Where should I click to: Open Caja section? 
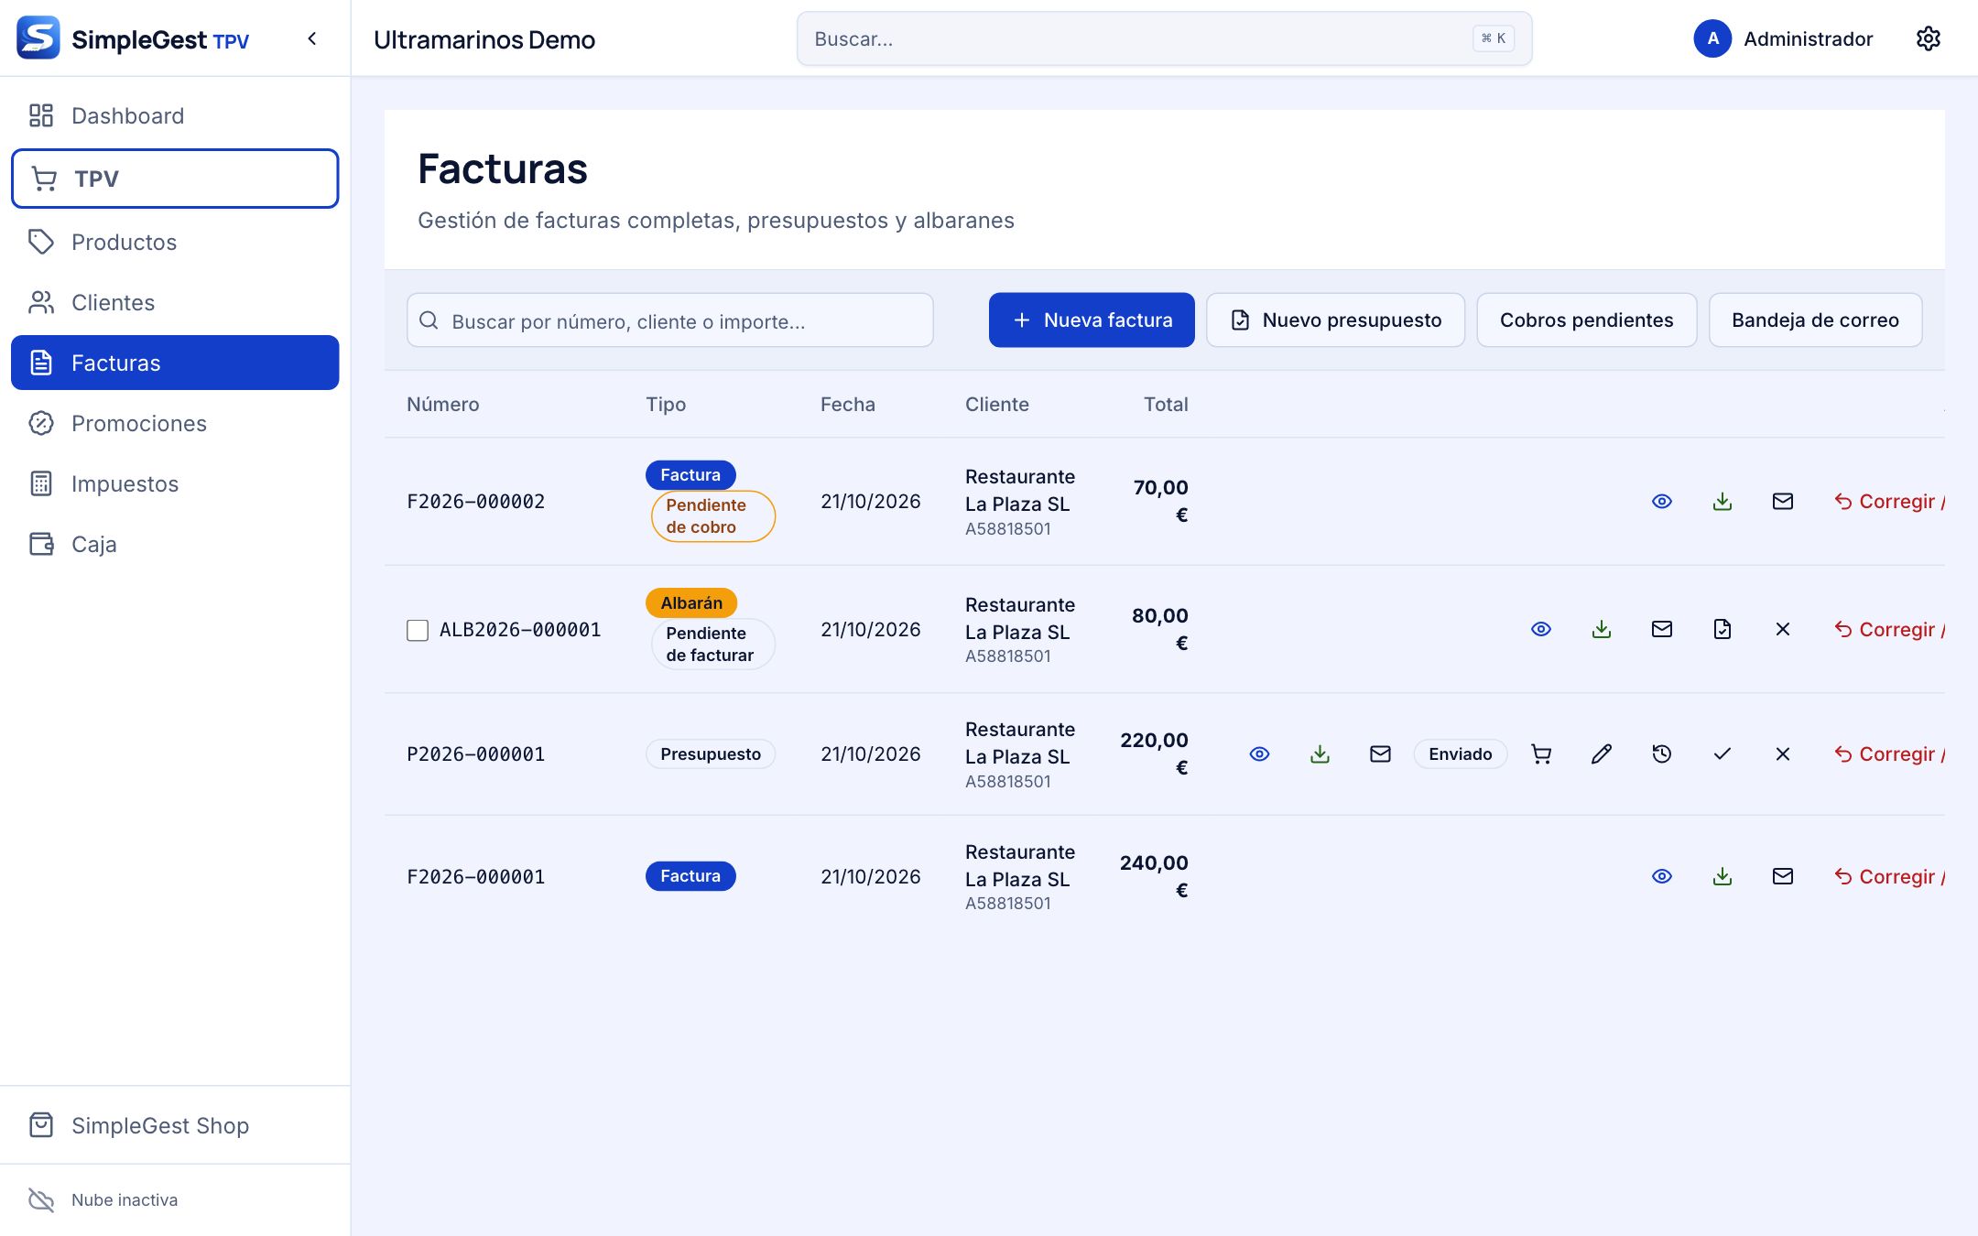point(175,544)
